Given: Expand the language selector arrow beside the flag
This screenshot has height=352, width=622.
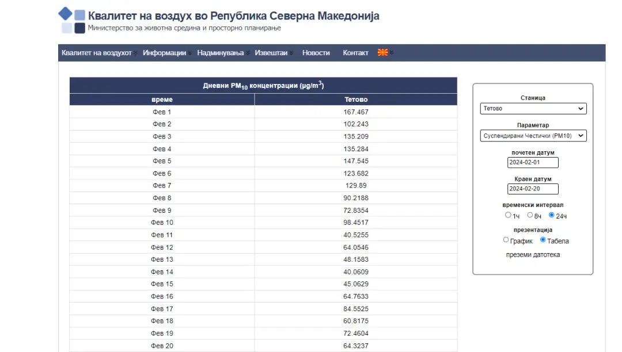Looking at the screenshot, I should [392, 53].
